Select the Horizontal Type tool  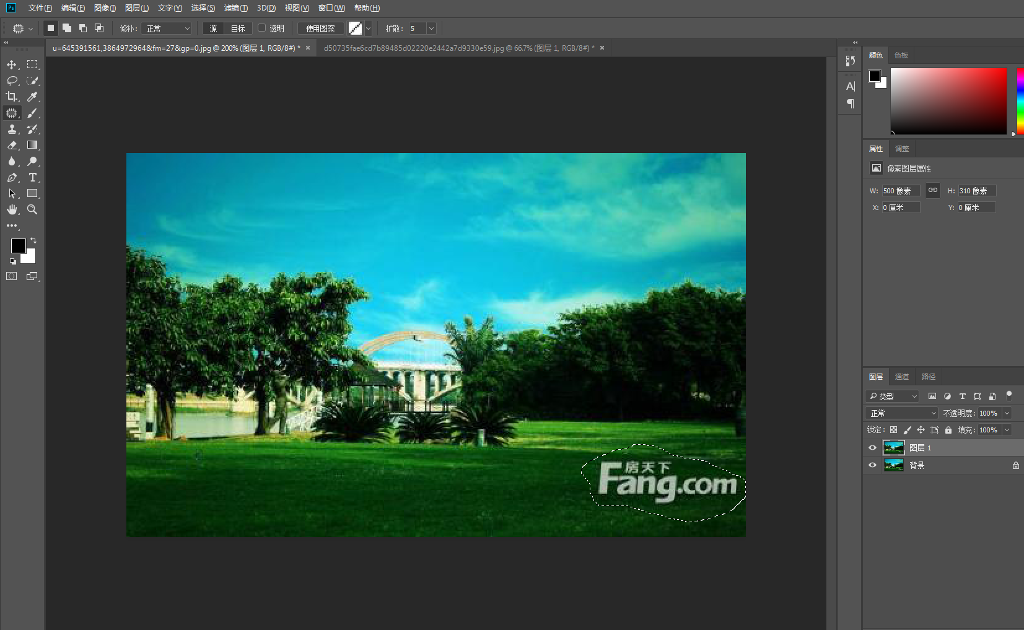[x=32, y=177]
